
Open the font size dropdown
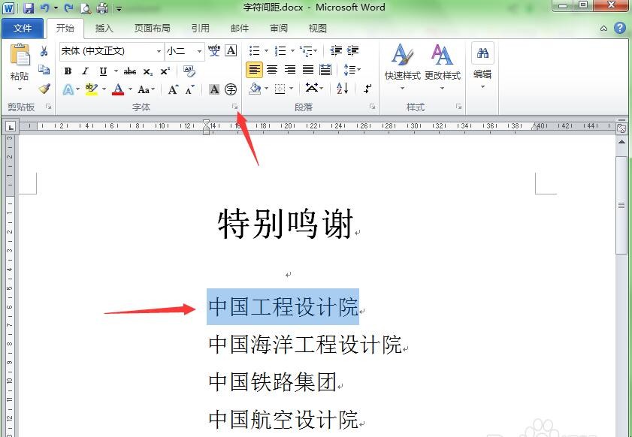click(x=199, y=51)
